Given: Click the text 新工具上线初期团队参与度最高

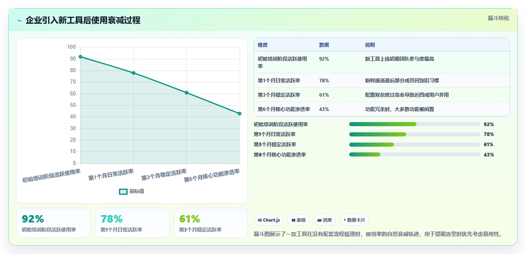Looking at the screenshot, I should point(400,59).
